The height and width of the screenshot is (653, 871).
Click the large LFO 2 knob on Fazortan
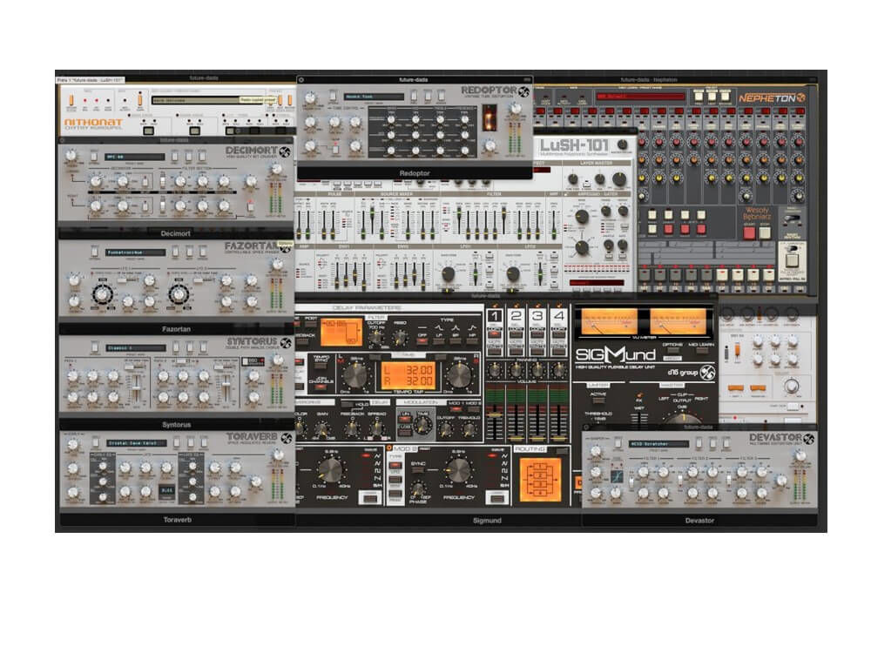(179, 293)
